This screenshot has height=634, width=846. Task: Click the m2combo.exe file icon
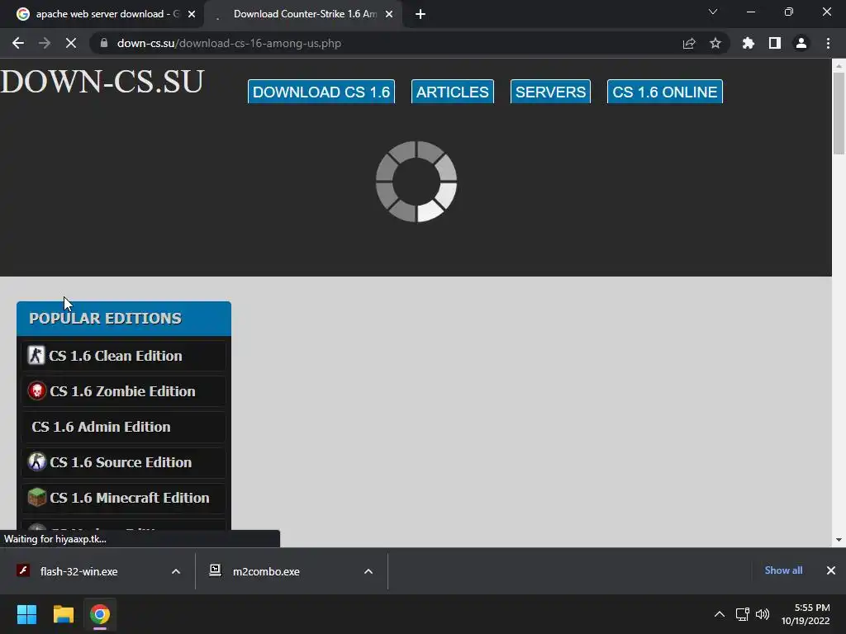(216, 570)
